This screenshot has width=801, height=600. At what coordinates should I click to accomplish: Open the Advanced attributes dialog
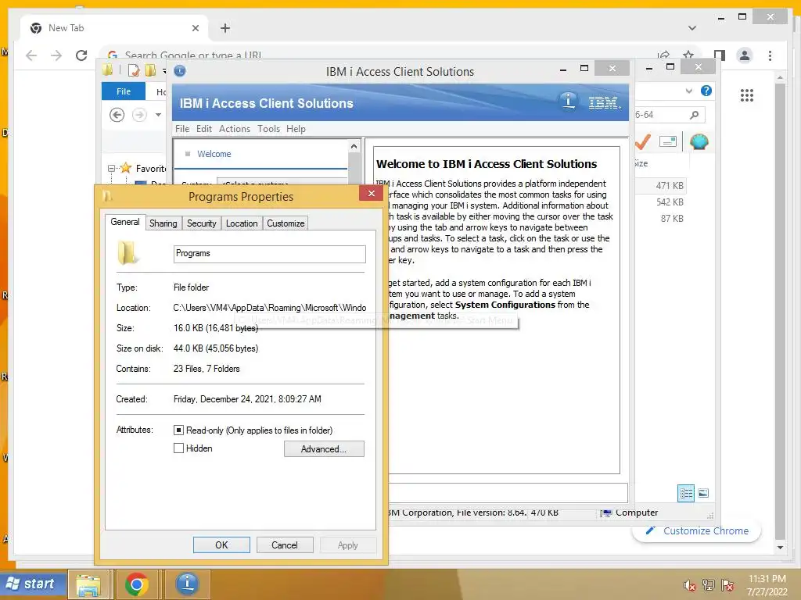point(324,449)
